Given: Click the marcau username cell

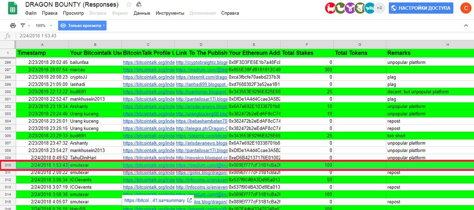Looking at the screenshot, I should point(95,69).
